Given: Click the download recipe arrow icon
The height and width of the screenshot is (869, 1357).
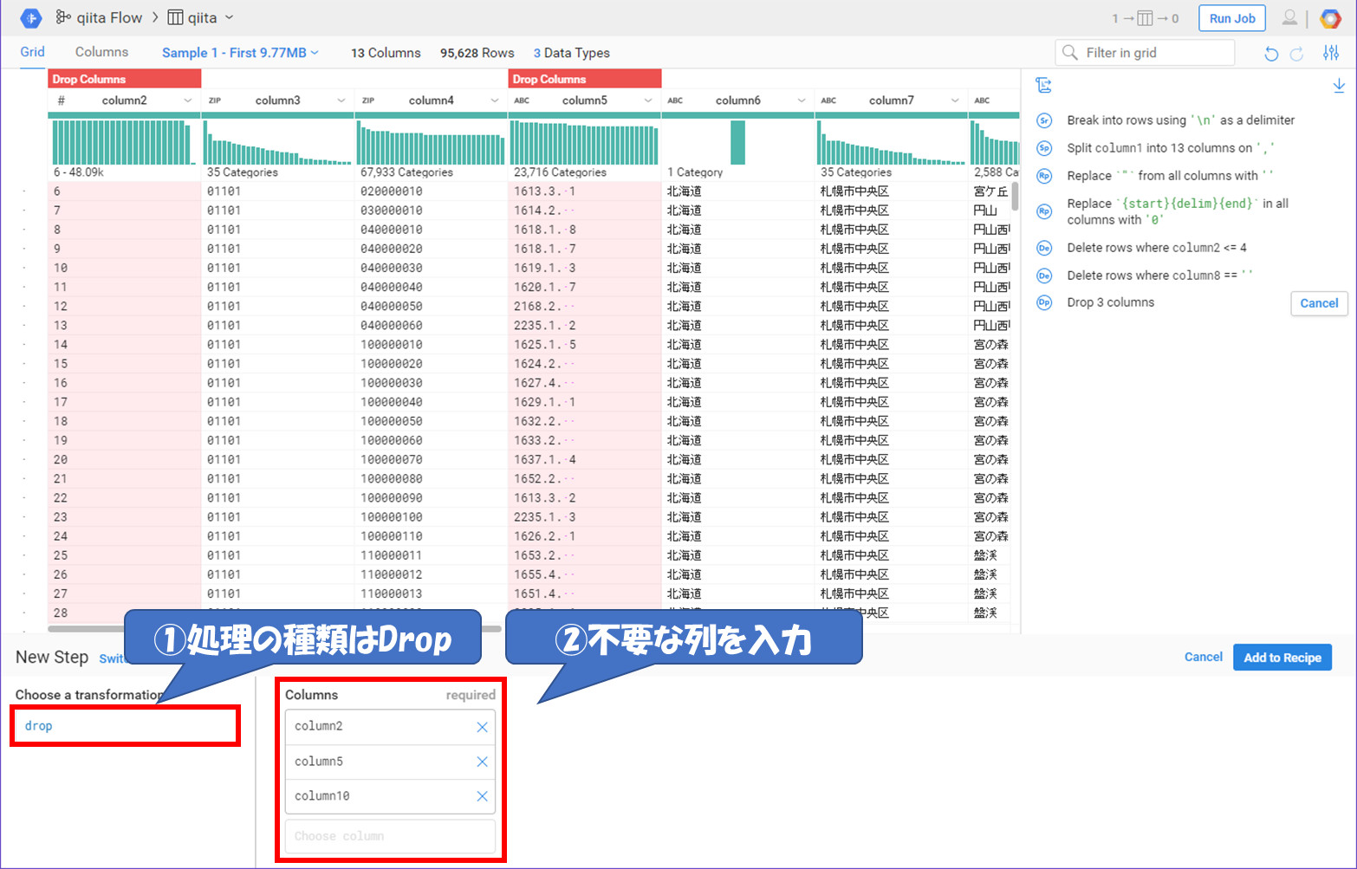Looking at the screenshot, I should (x=1339, y=85).
